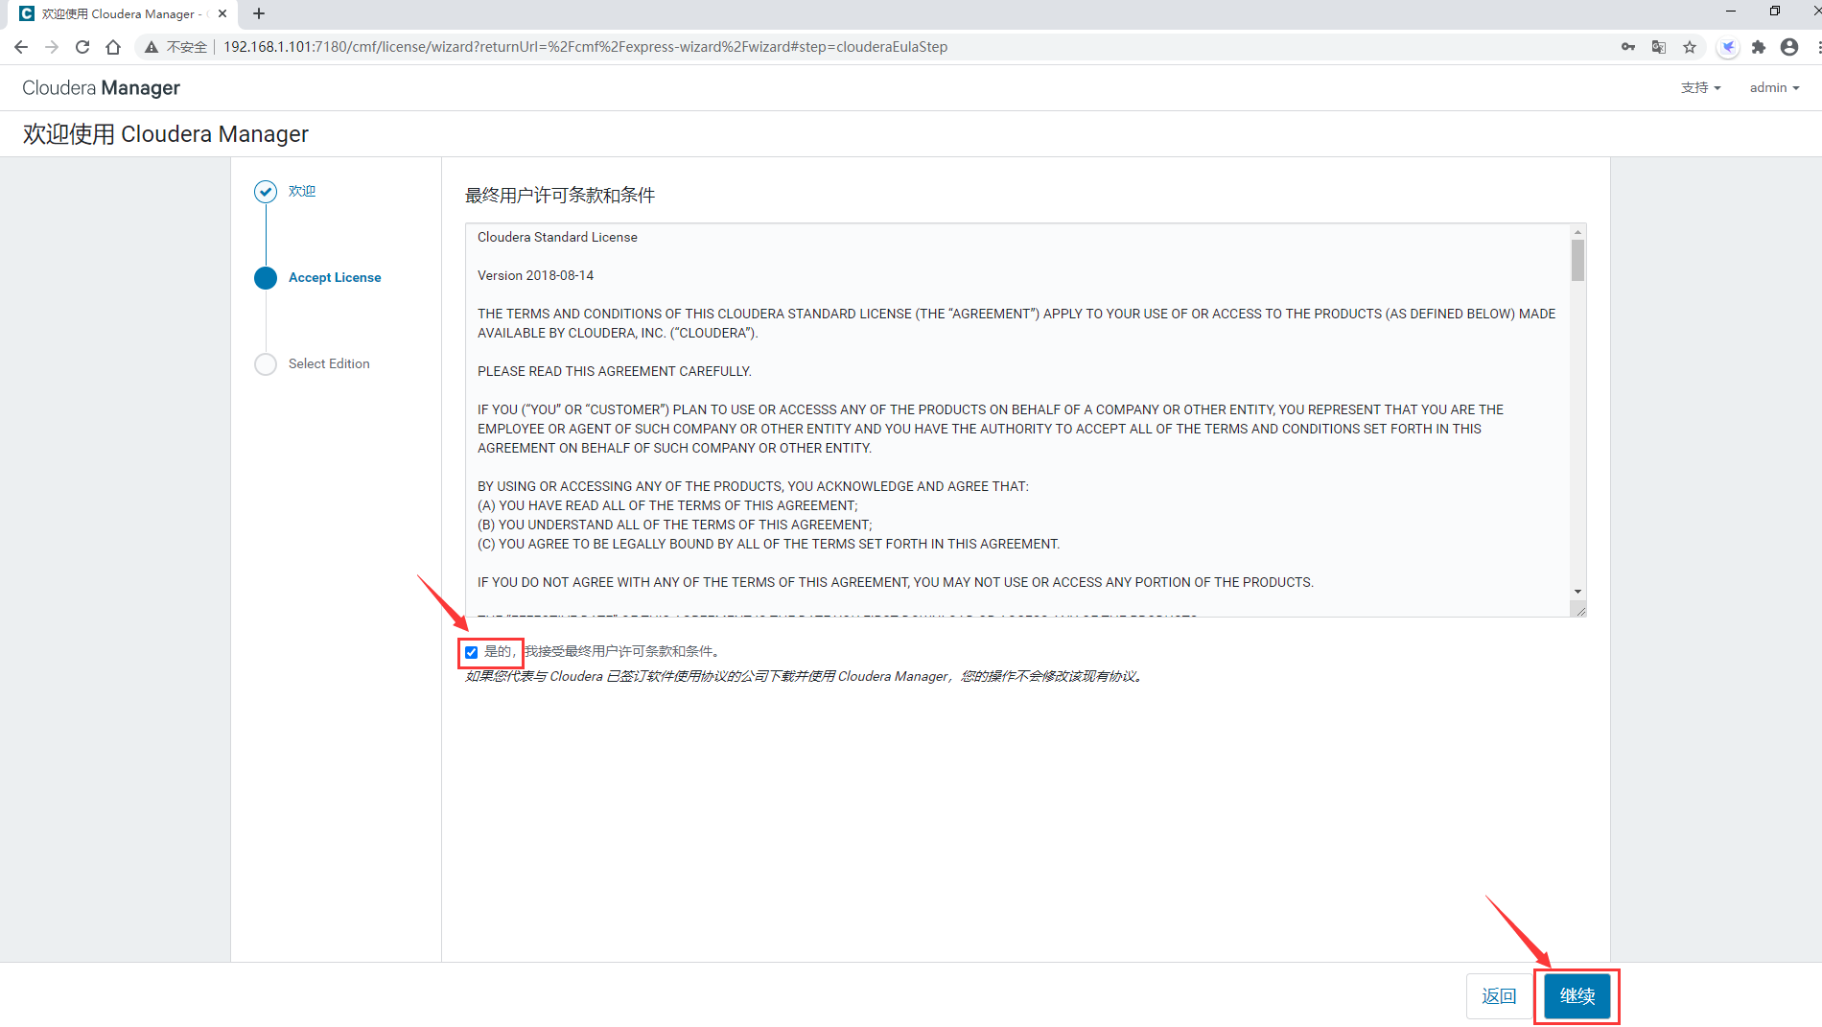Open a new browser tab
The image size is (1822, 1027).
tap(259, 13)
